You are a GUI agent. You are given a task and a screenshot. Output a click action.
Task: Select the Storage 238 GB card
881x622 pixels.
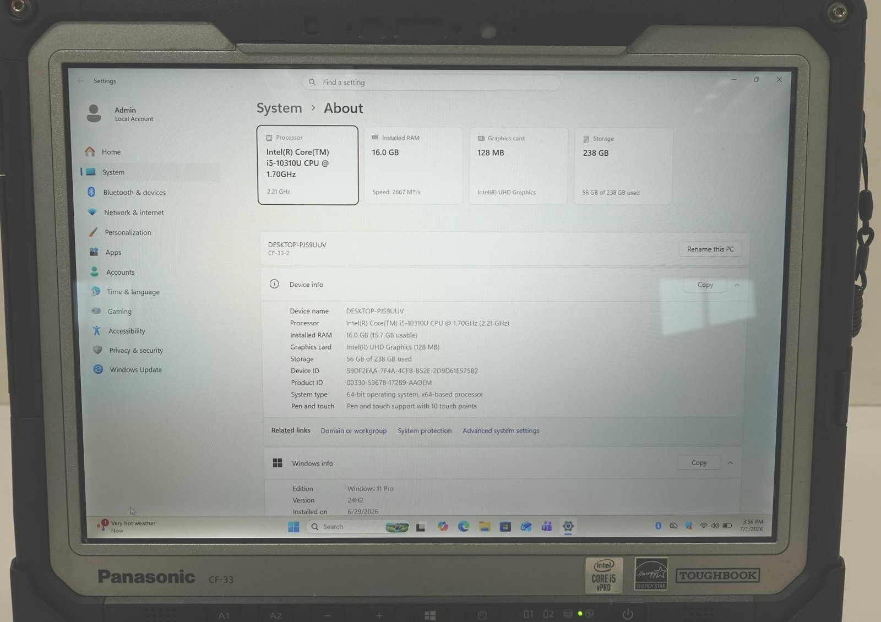[623, 166]
